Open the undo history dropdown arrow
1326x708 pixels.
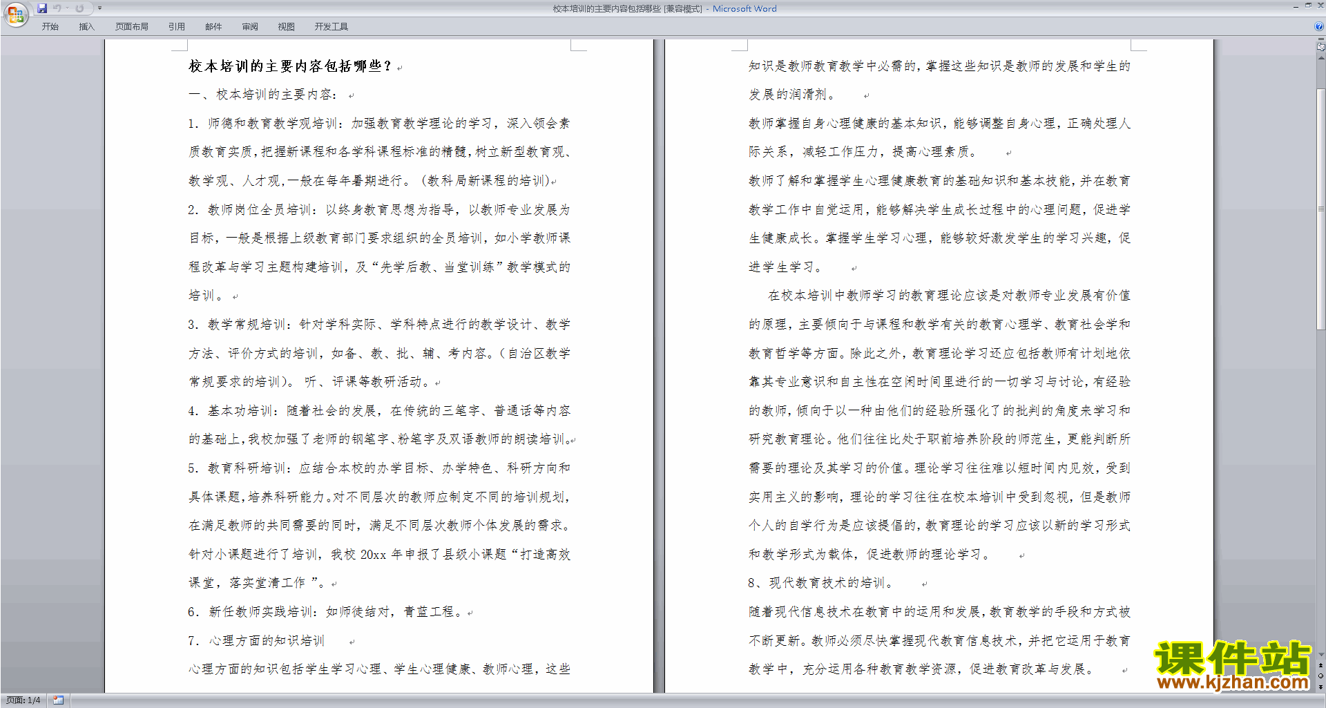pos(68,8)
